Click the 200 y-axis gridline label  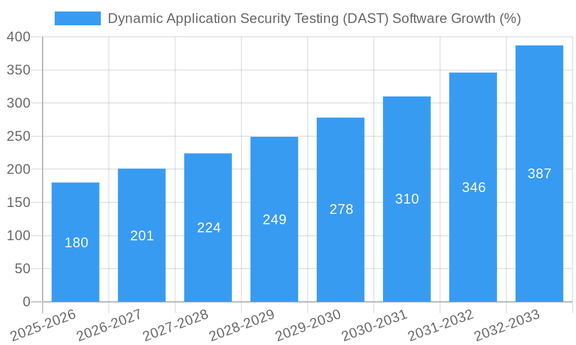(18, 169)
